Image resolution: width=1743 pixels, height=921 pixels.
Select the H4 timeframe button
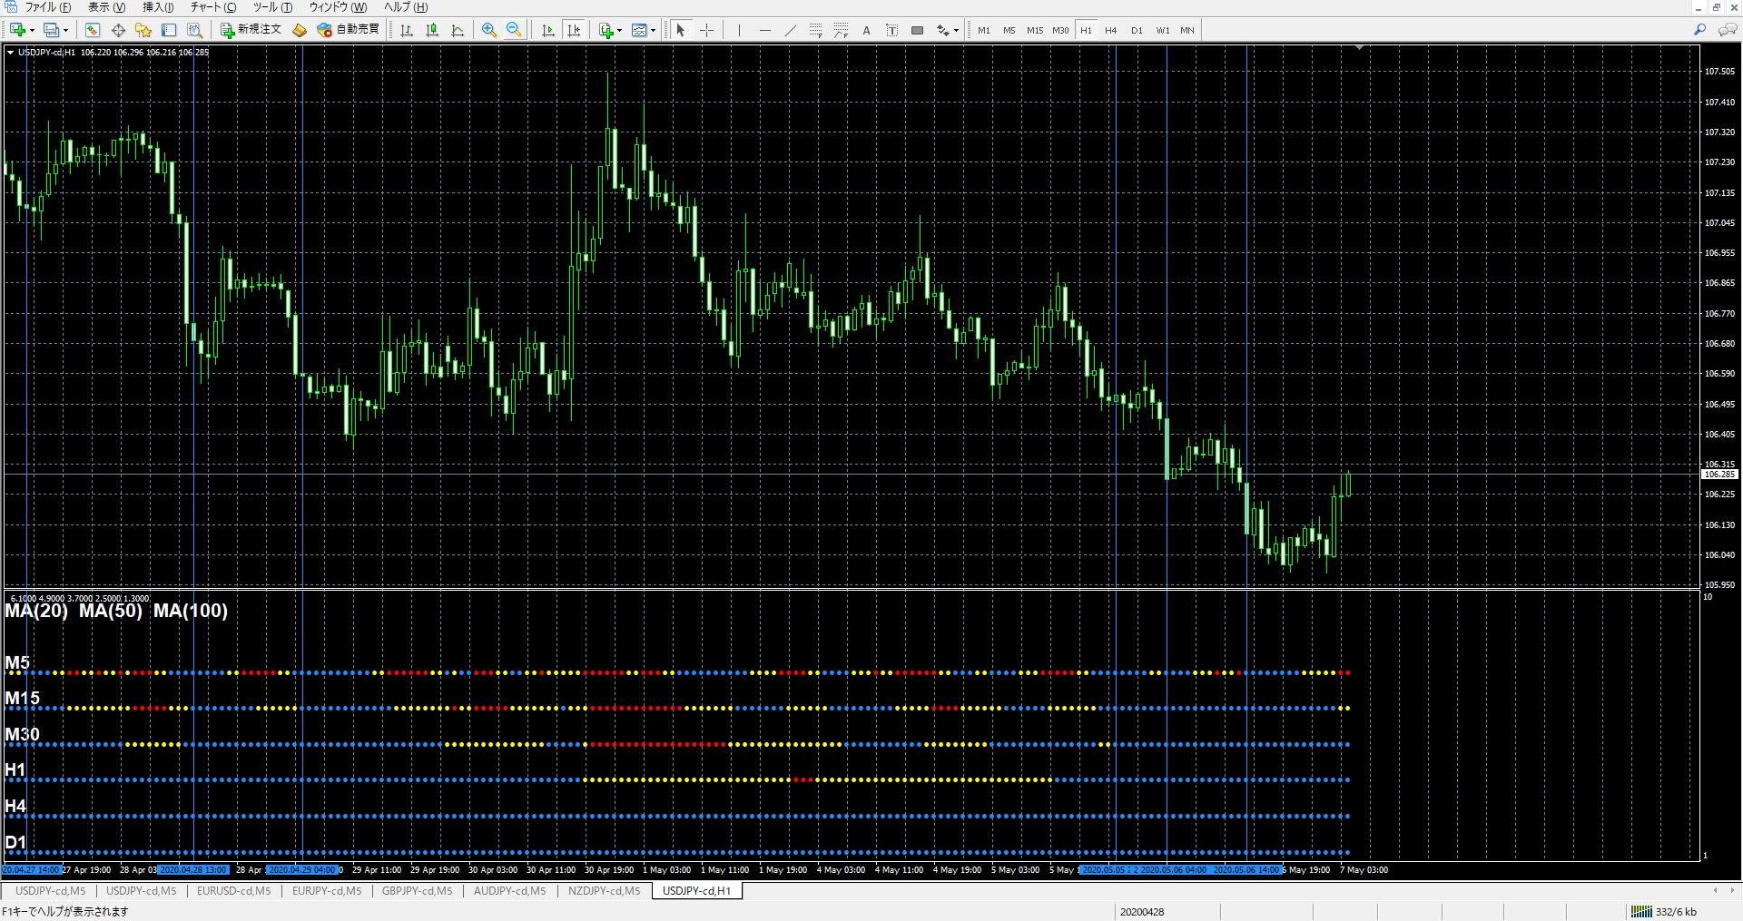coord(1111,30)
